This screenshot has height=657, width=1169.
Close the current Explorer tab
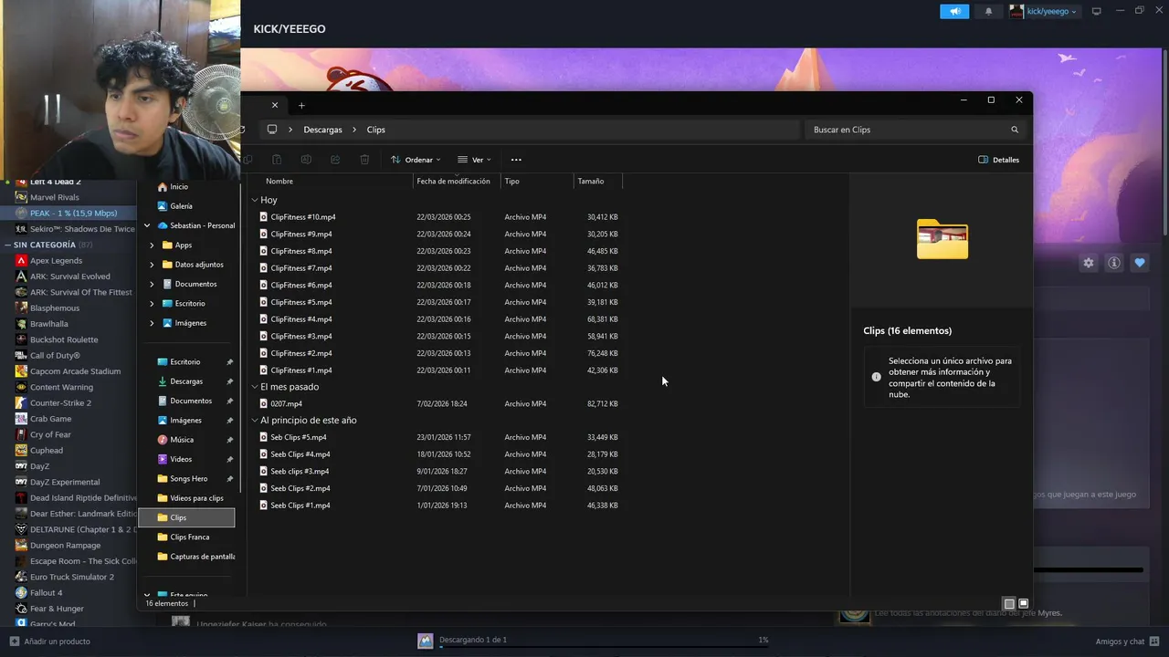click(x=275, y=105)
